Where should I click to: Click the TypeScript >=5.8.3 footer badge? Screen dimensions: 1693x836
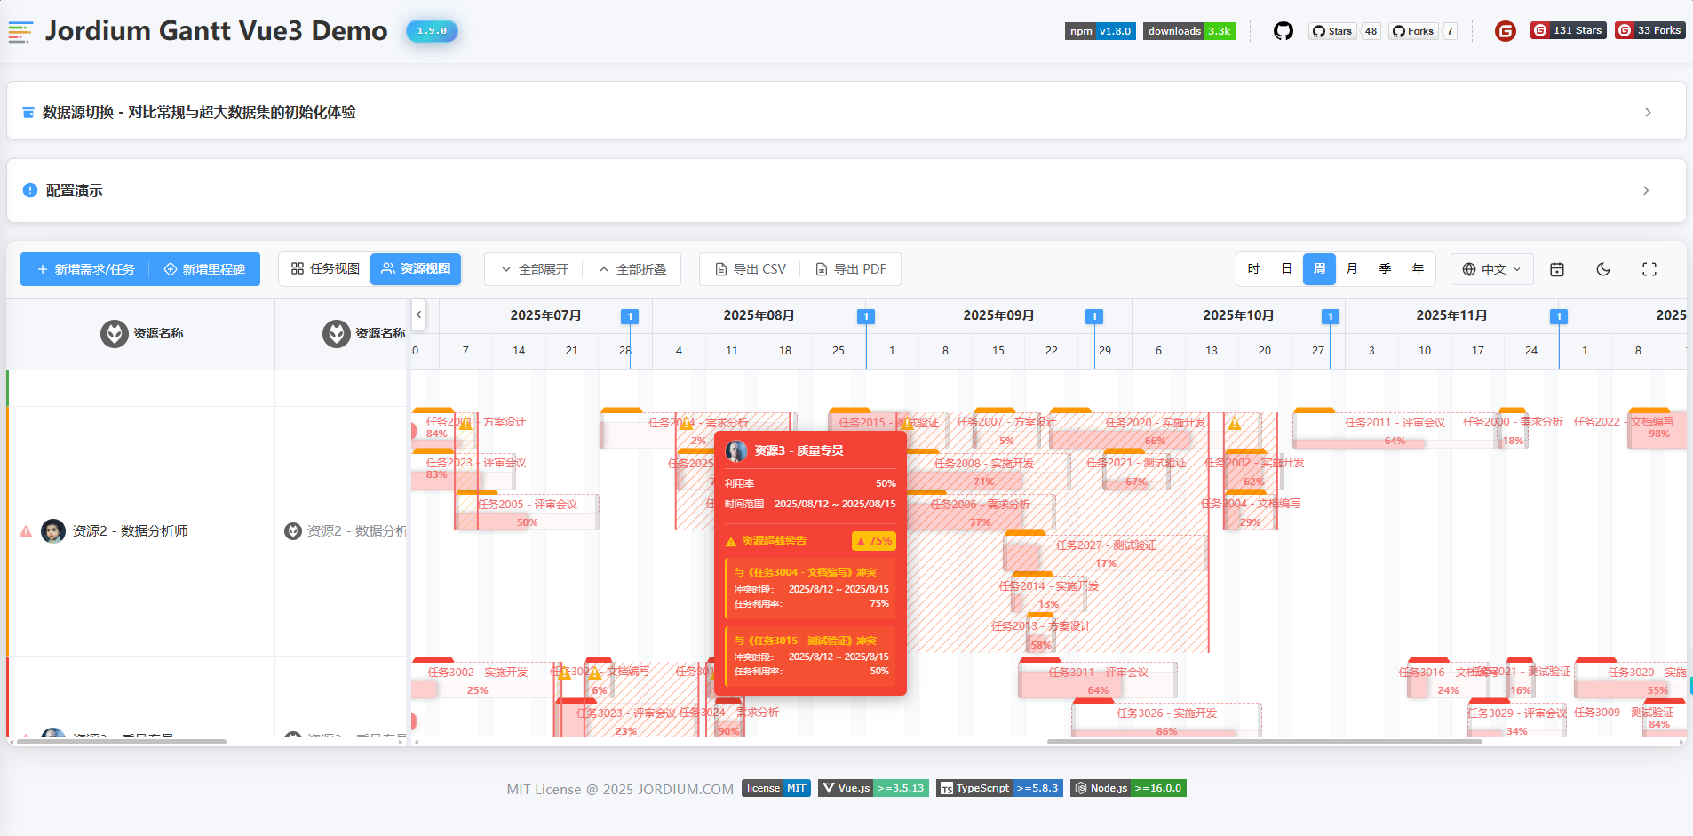coord(999,788)
